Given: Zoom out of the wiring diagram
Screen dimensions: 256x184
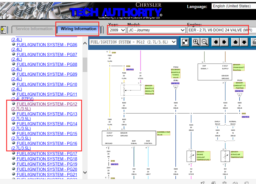Looking at the screenshot, I should pos(205,42).
